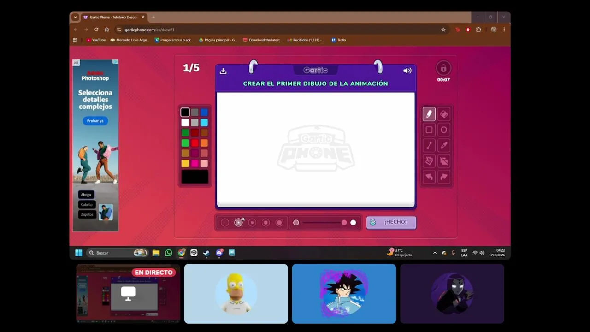Select the Goku avatar participant thumbnail
This screenshot has width=590, height=332.
[x=344, y=294]
